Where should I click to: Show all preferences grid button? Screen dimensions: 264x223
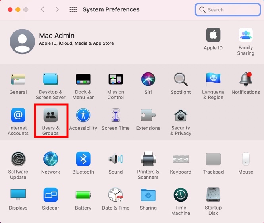[73, 9]
